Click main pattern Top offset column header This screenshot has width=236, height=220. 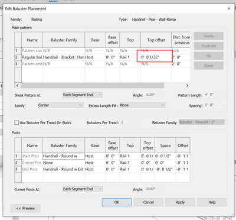click(156, 40)
